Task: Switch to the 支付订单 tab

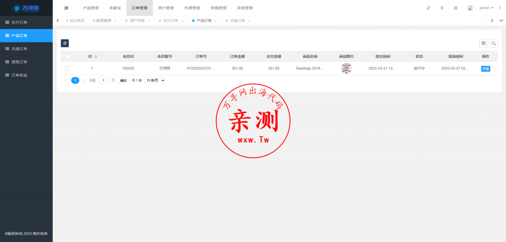Action: [x=170, y=21]
